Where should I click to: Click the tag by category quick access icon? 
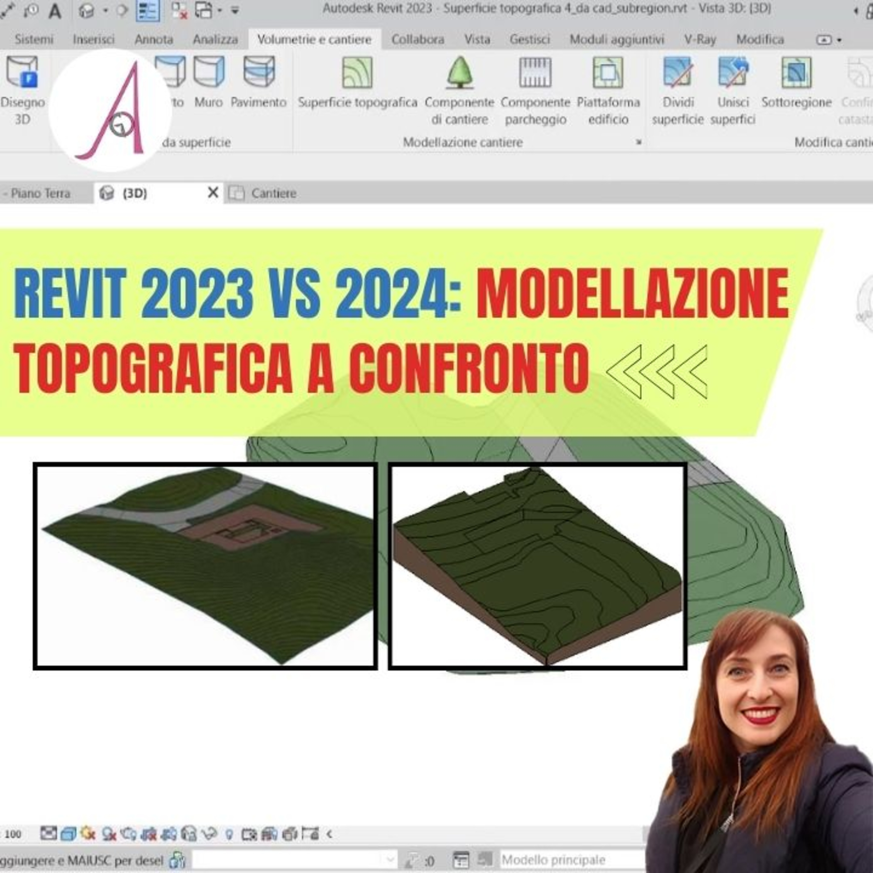coord(32,10)
